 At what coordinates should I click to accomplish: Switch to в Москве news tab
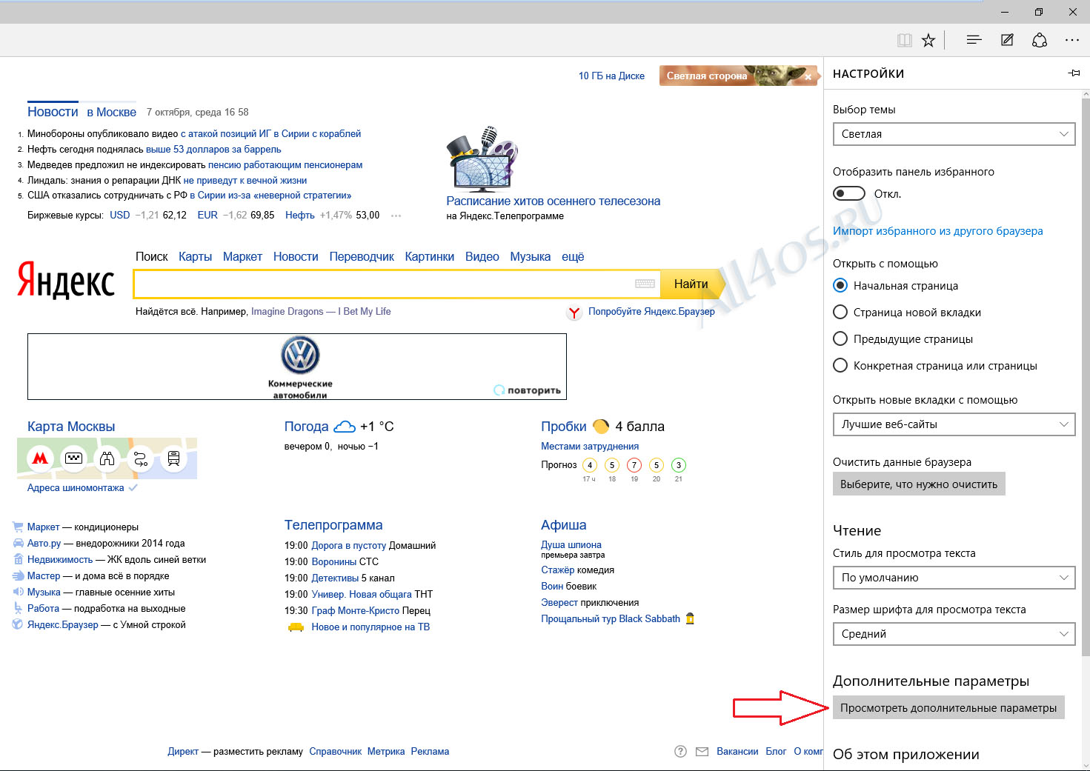111,112
